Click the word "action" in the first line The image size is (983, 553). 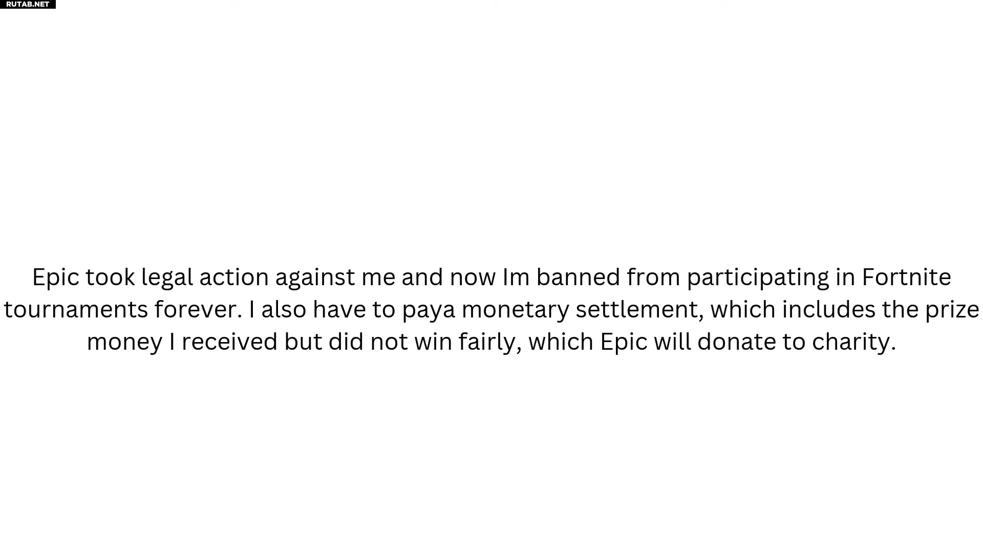(x=234, y=277)
